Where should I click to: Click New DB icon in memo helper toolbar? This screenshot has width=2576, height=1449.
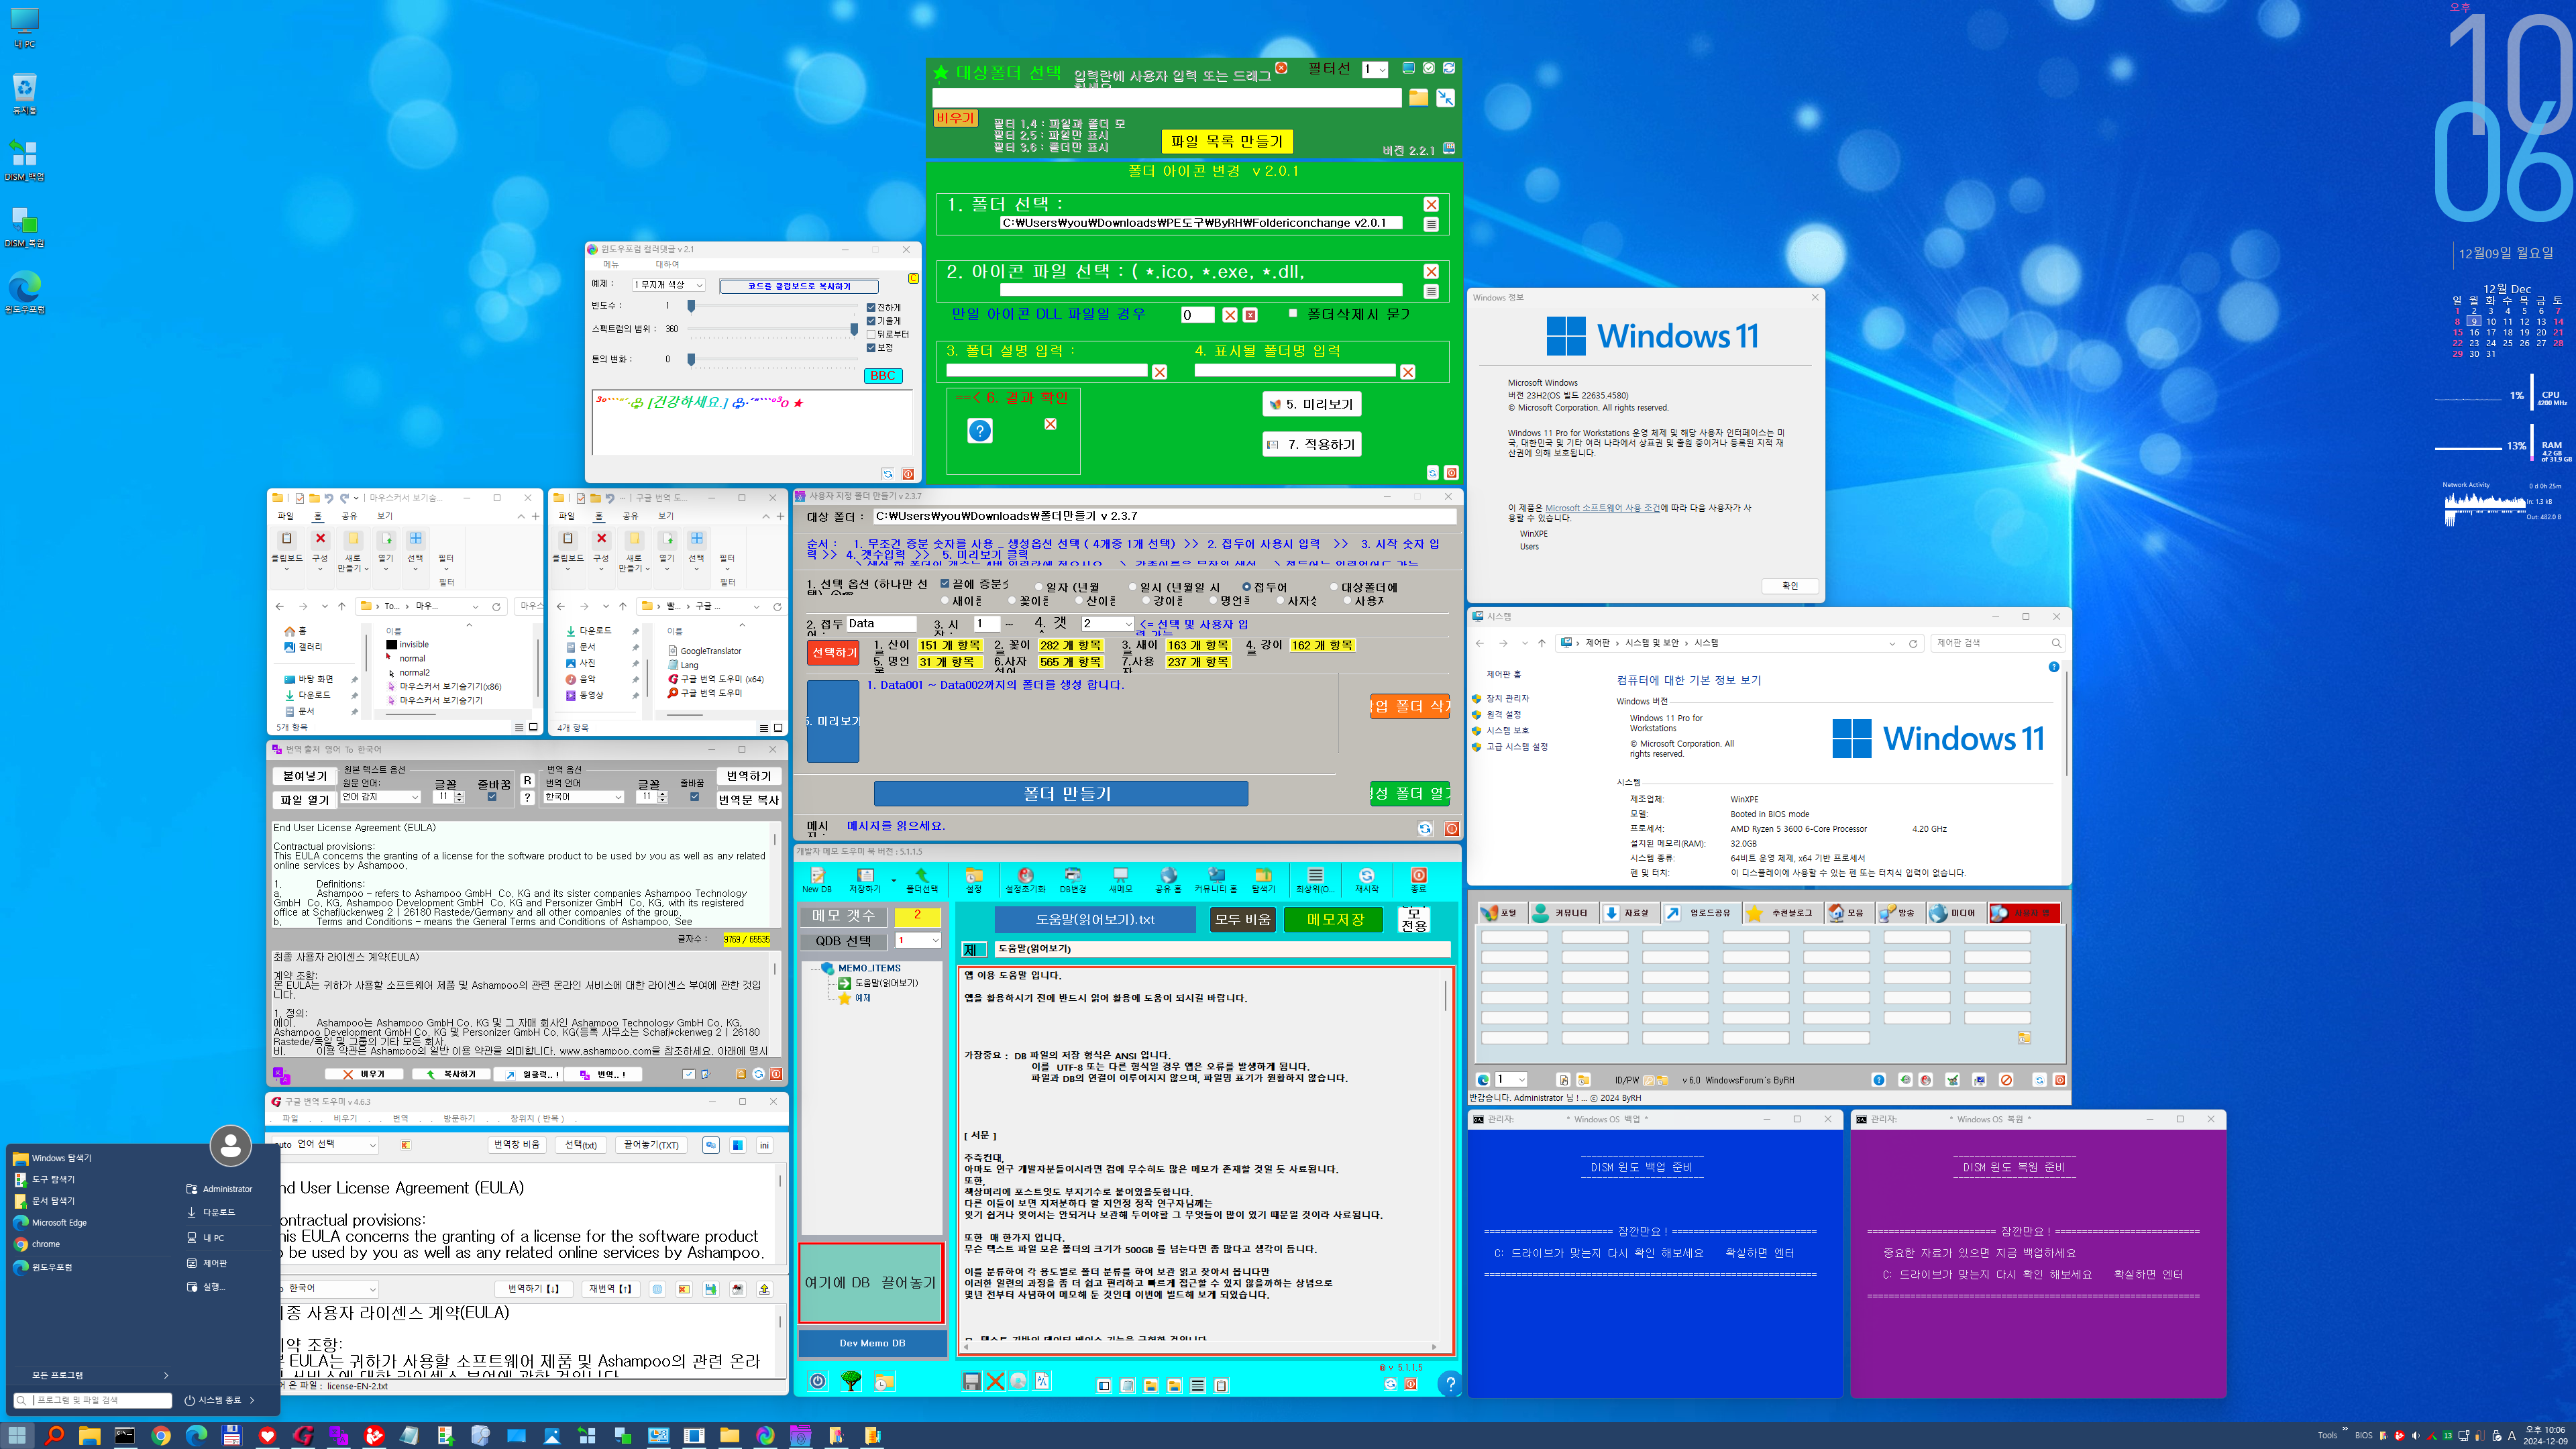click(x=816, y=880)
